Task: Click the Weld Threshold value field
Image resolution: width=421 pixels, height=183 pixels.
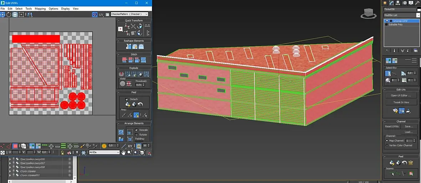Action: pos(140,85)
